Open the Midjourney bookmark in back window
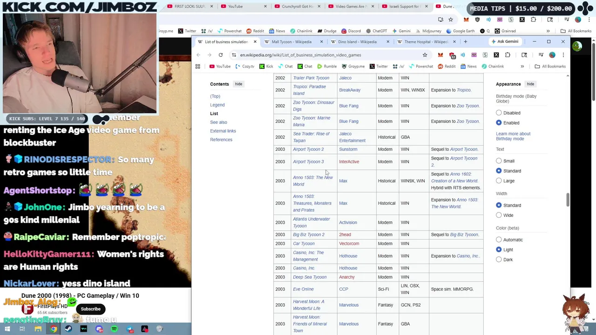Viewport: 596px width, 335px height. tap(428, 31)
